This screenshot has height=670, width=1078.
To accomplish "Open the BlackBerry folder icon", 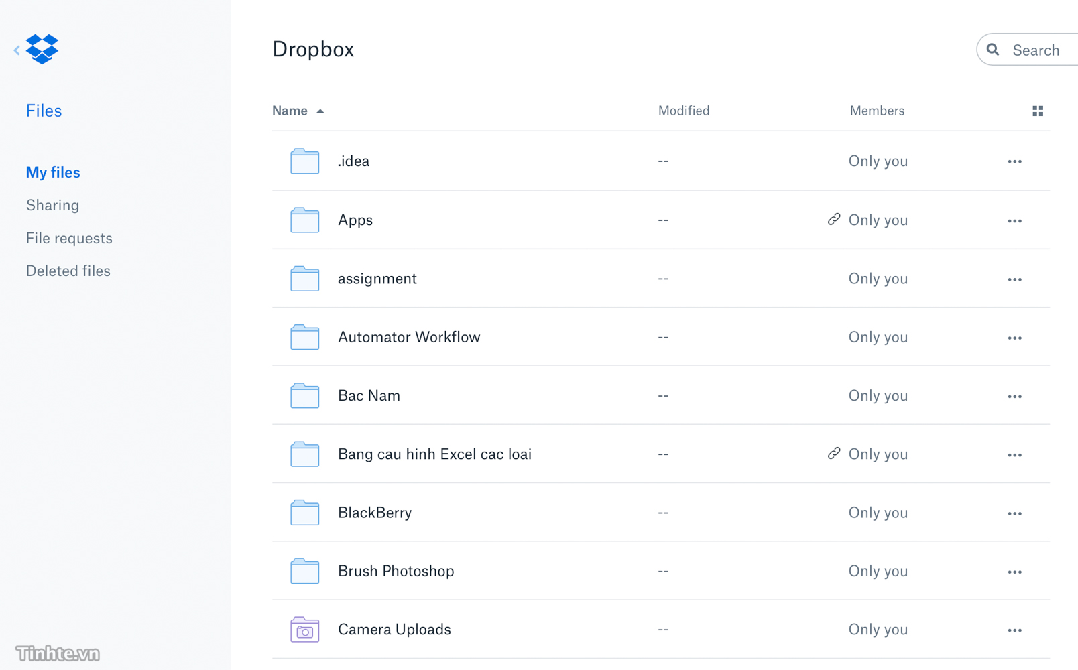I will click(304, 513).
